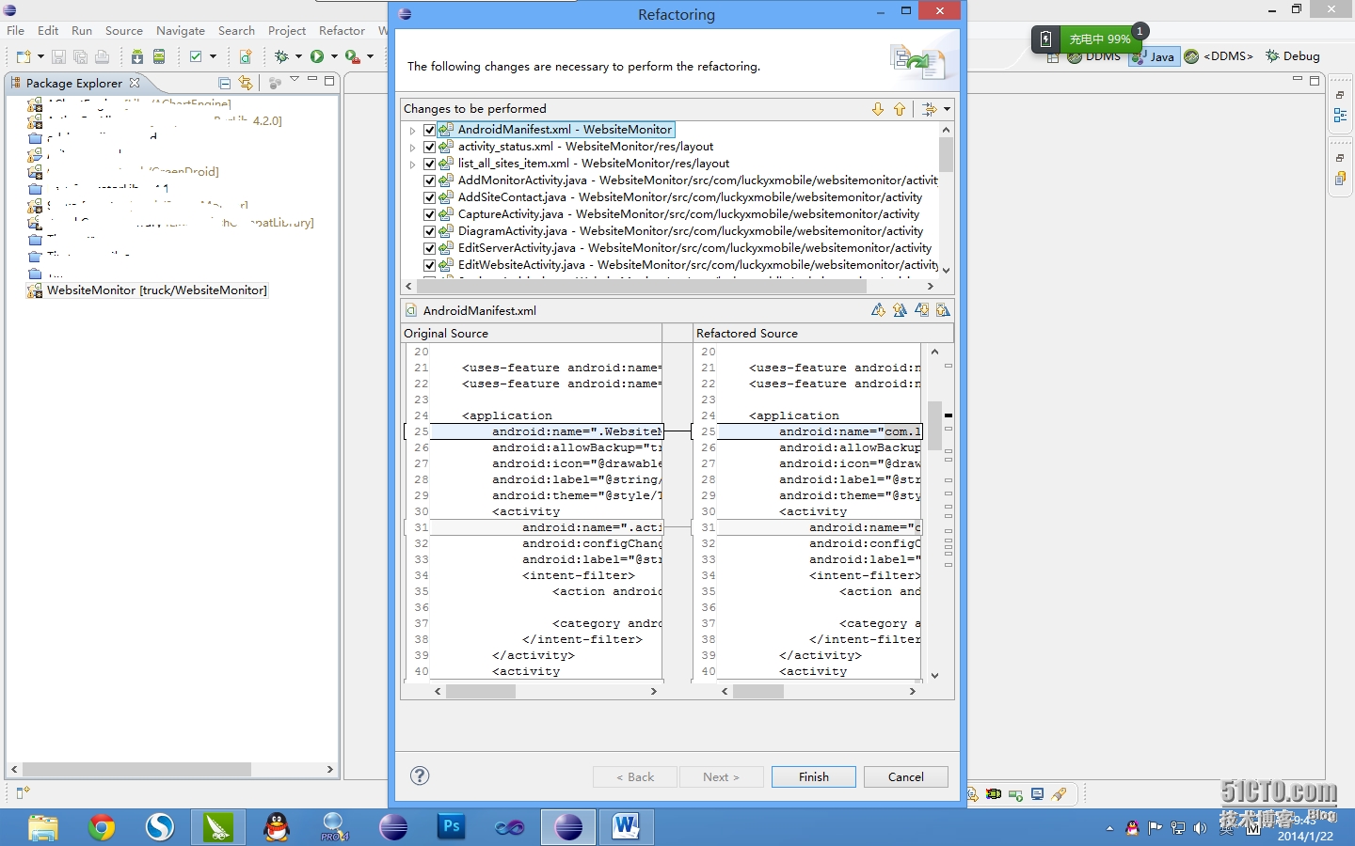Open the Edit menu
This screenshot has width=1355, height=846.
48,30
